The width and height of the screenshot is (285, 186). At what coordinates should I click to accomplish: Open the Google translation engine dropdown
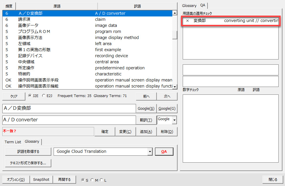point(174,120)
